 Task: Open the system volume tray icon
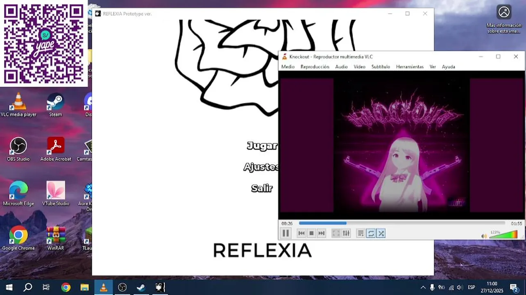coord(460,287)
